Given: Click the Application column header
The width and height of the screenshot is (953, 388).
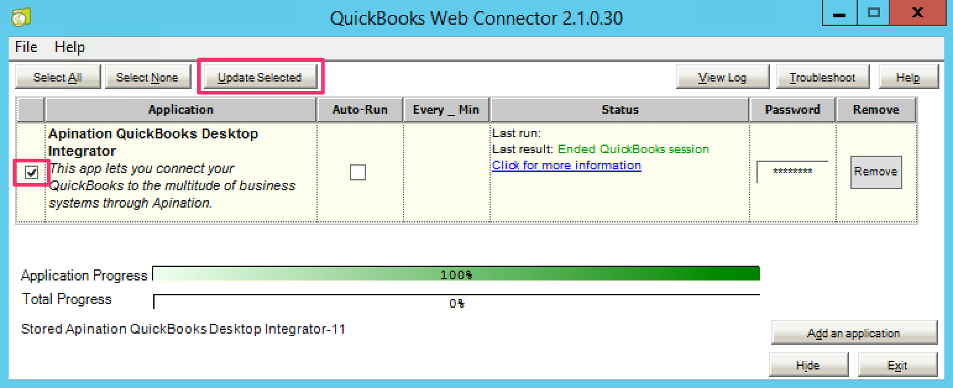Looking at the screenshot, I should pyautogui.click(x=180, y=110).
